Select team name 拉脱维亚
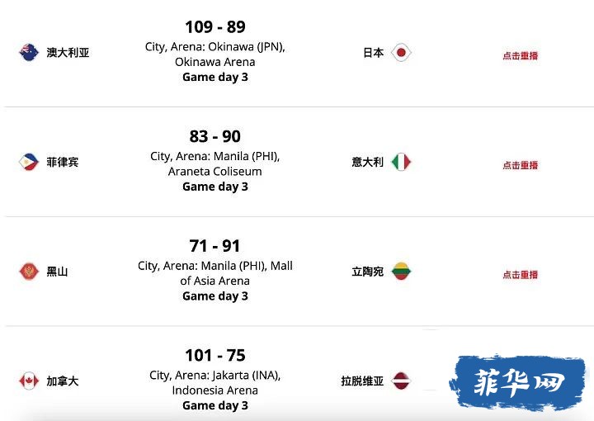This screenshot has width=594, height=421. pyautogui.click(x=362, y=381)
